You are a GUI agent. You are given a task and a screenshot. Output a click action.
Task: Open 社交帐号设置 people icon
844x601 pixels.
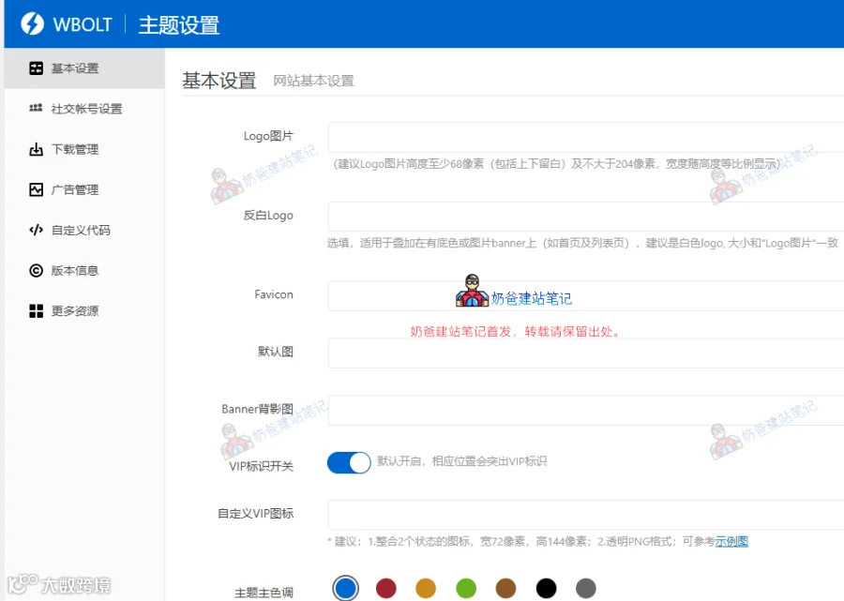(x=36, y=108)
